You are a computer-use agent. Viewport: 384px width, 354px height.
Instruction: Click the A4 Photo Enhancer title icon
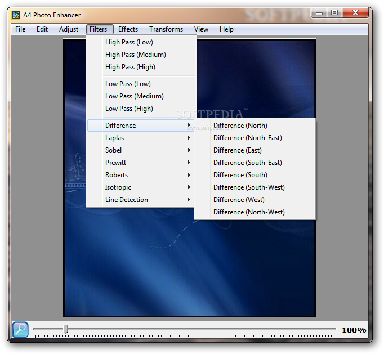point(16,15)
